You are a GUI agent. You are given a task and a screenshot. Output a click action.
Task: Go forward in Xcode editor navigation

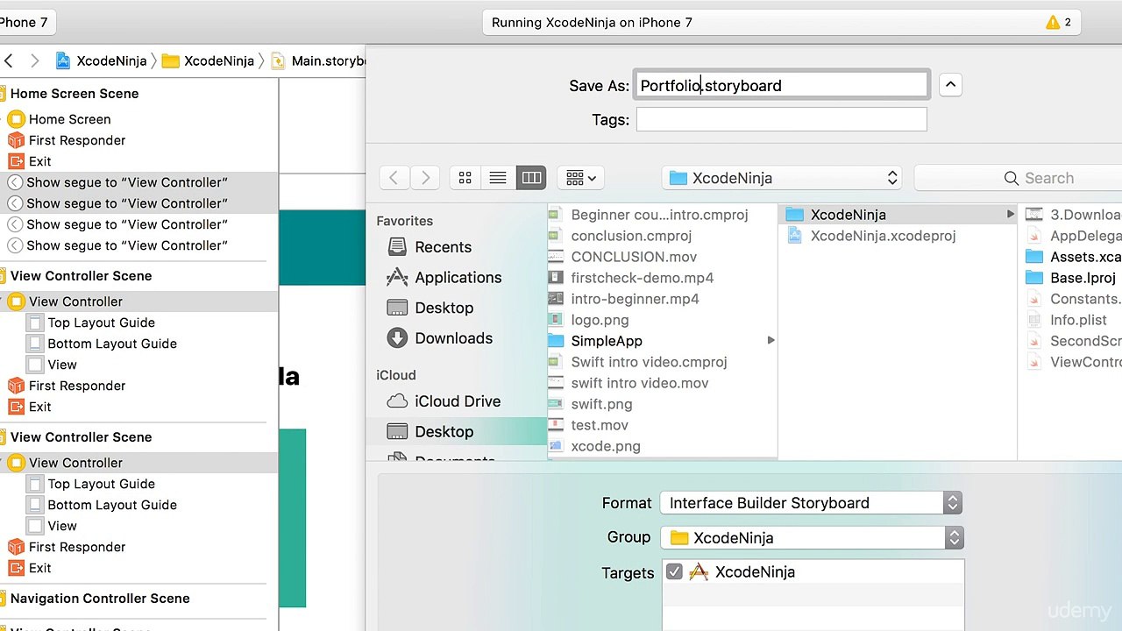point(35,60)
